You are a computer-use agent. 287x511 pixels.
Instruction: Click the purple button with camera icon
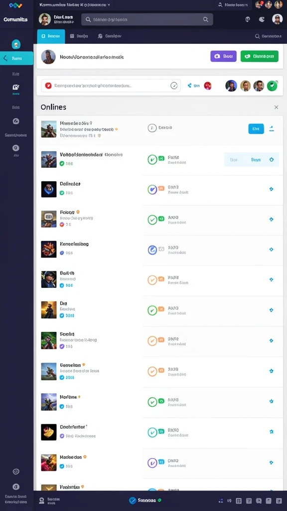point(223,56)
